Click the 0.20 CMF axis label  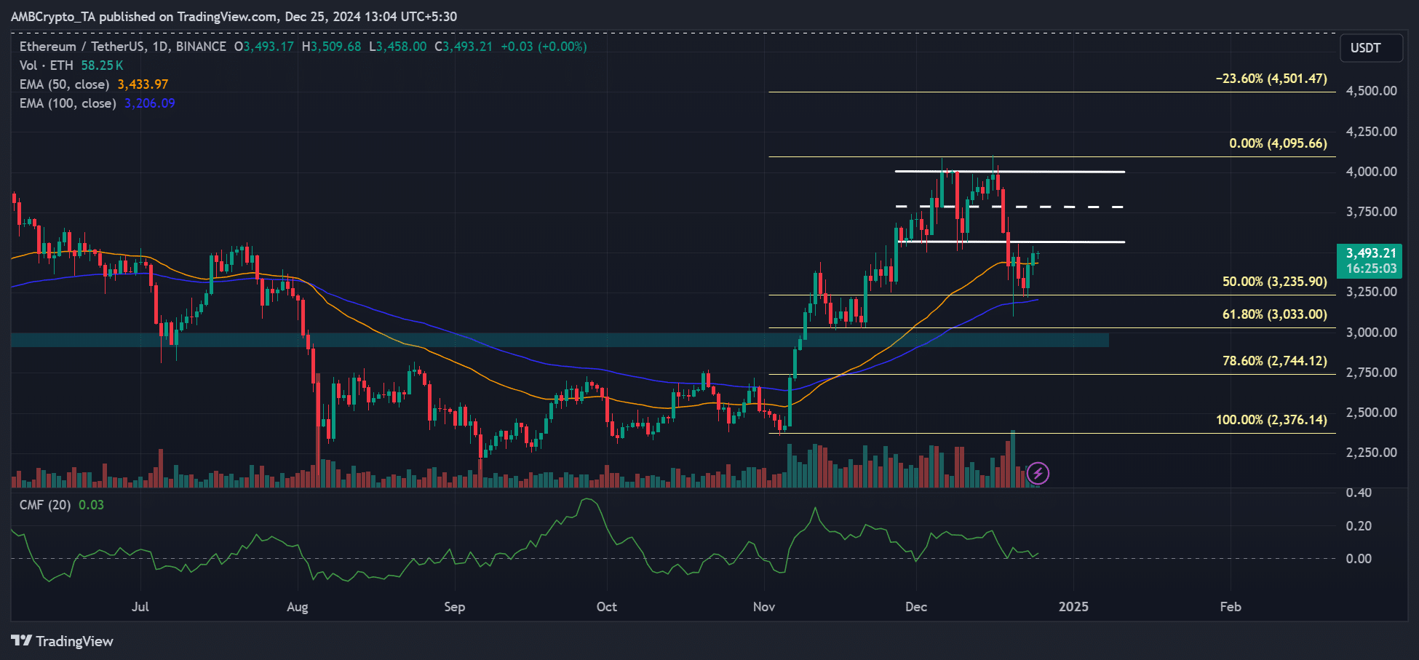coord(1359,526)
